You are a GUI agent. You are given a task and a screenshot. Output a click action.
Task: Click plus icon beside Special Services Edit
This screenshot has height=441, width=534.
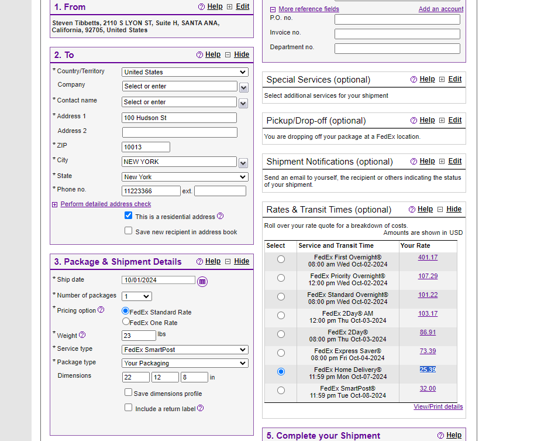coord(442,80)
